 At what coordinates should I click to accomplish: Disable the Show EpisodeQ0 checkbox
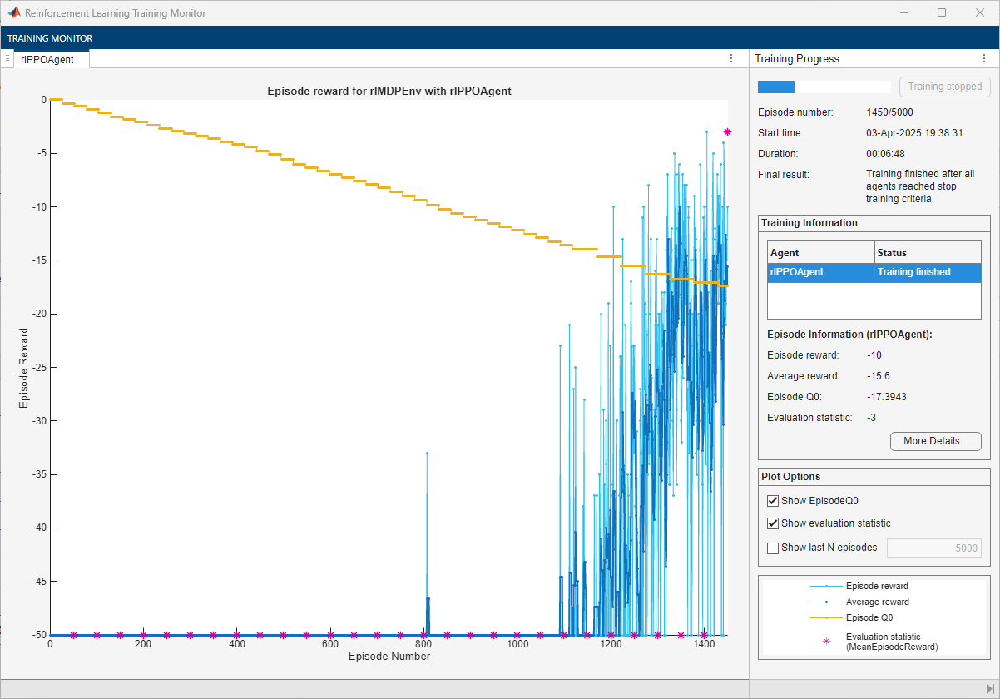774,501
